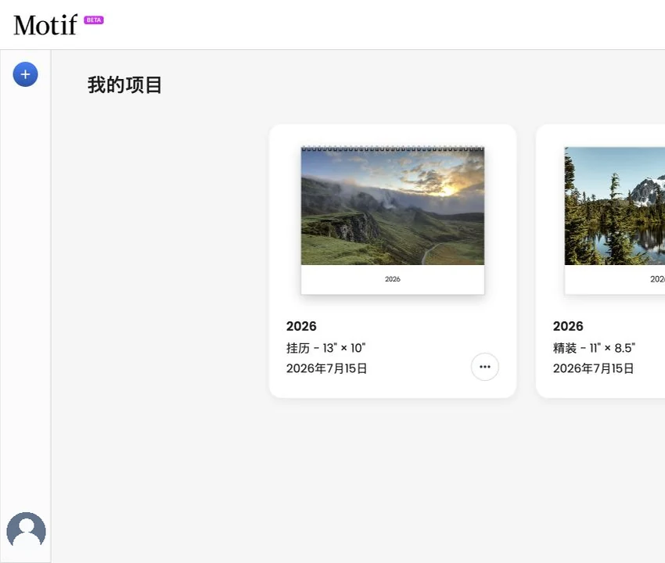Click the 2026年7月15日 date on the 挂历 card
This screenshot has height=563, width=665.
tap(326, 368)
